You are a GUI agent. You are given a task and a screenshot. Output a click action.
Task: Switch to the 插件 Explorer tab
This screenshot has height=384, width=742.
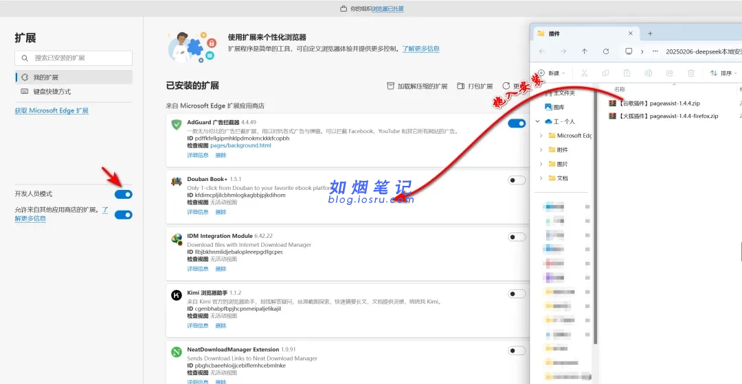pos(585,34)
